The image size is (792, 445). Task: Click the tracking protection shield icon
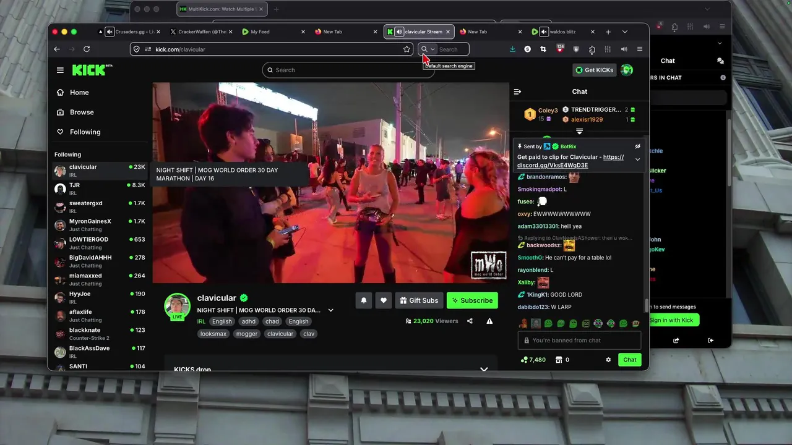(137, 49)
